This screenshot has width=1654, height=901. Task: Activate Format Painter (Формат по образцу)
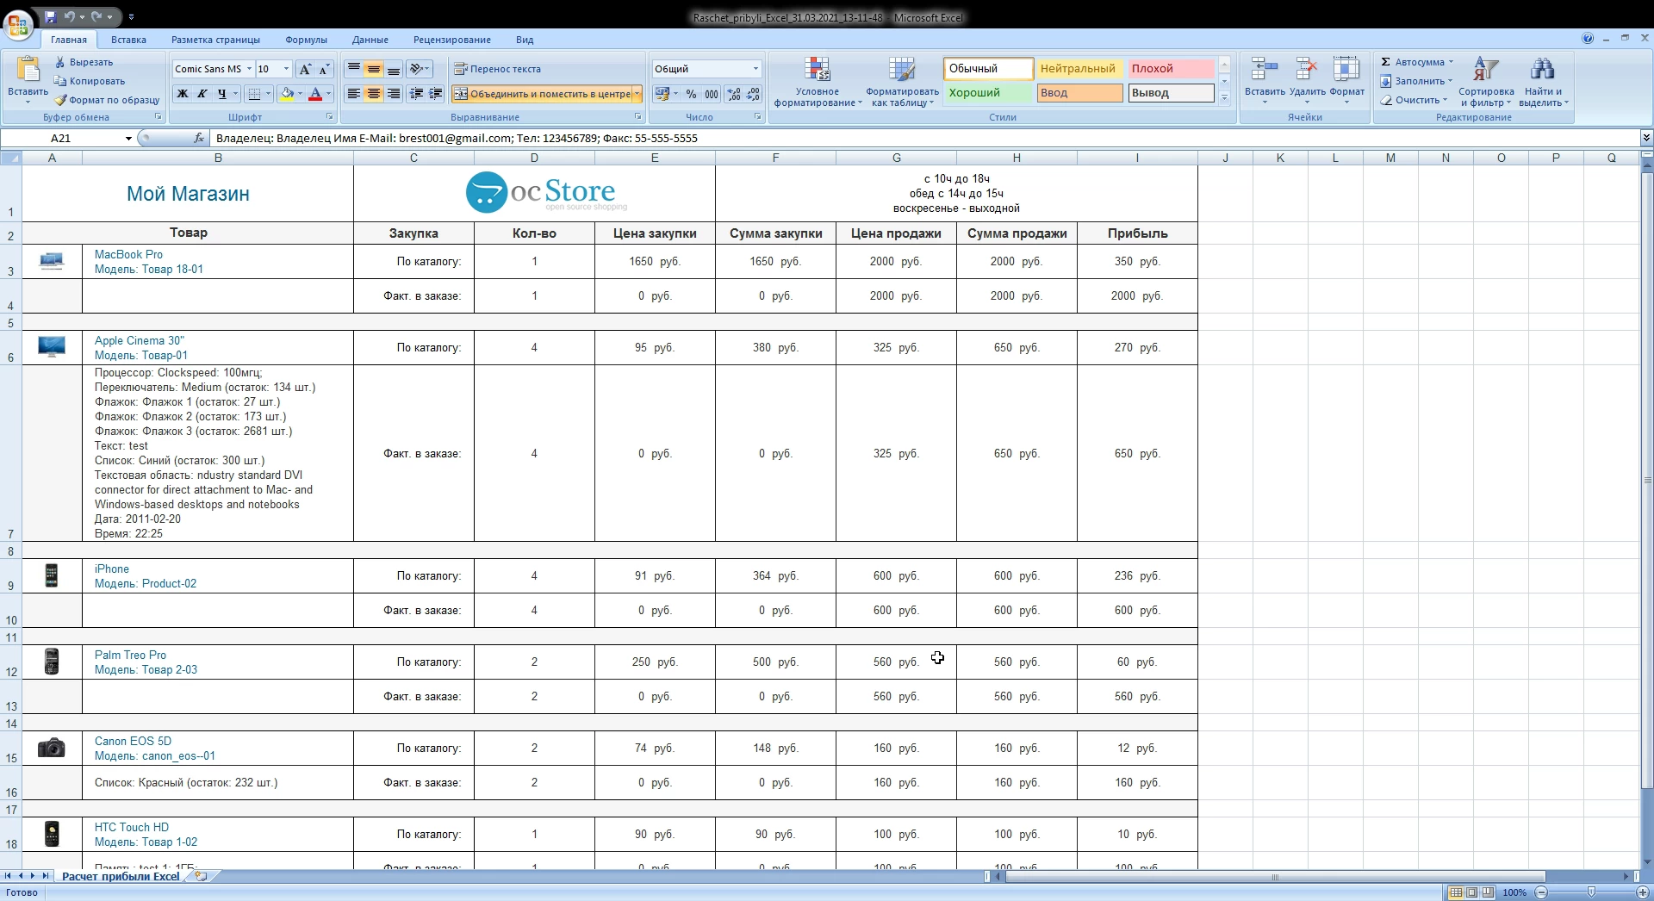point(107,100)
